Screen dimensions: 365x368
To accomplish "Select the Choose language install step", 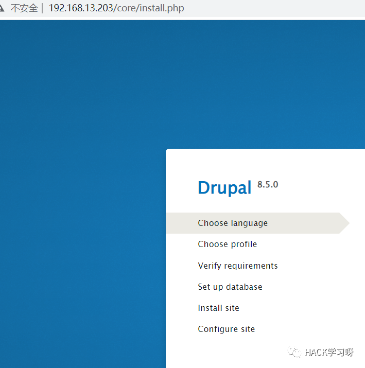I will (257, 223).
